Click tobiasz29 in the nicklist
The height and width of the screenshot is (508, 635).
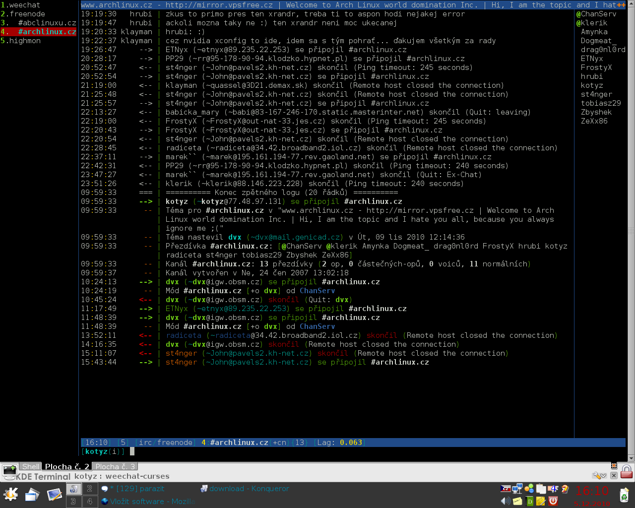[x=601, y=103]
